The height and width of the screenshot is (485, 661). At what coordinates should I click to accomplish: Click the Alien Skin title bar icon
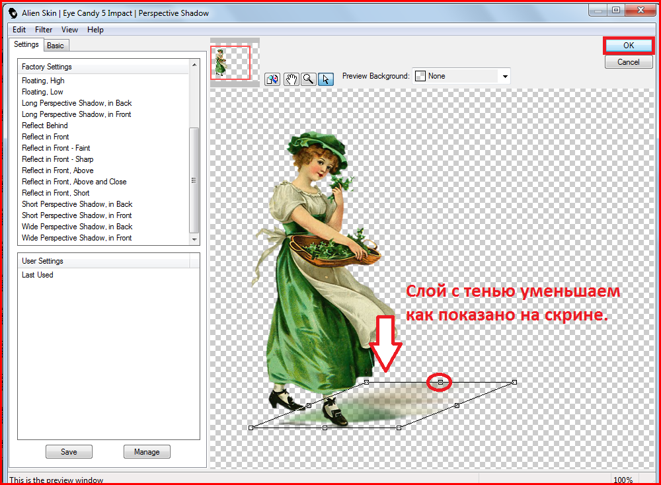coord(13,13)
